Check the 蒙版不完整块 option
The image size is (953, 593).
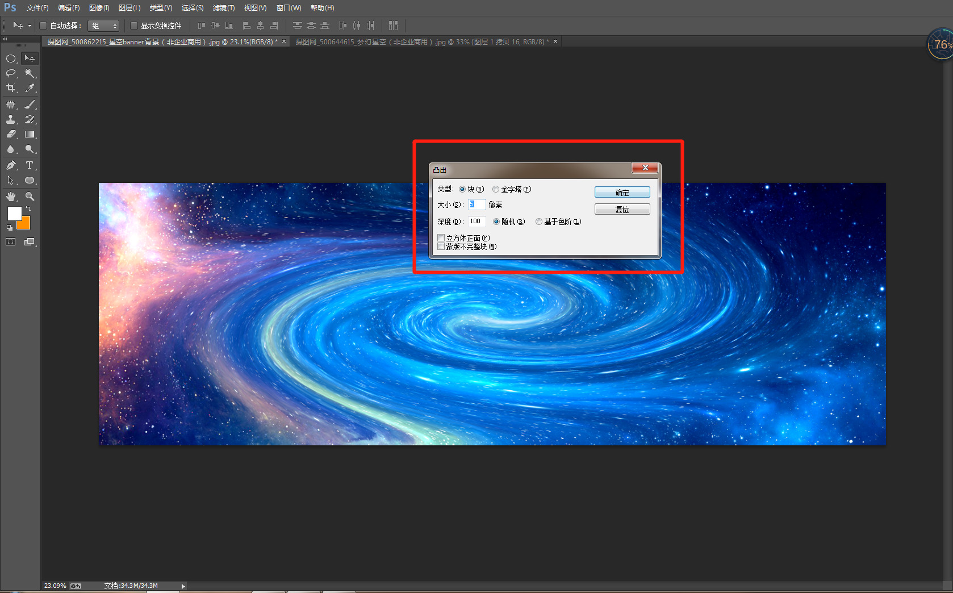(441, 247)
